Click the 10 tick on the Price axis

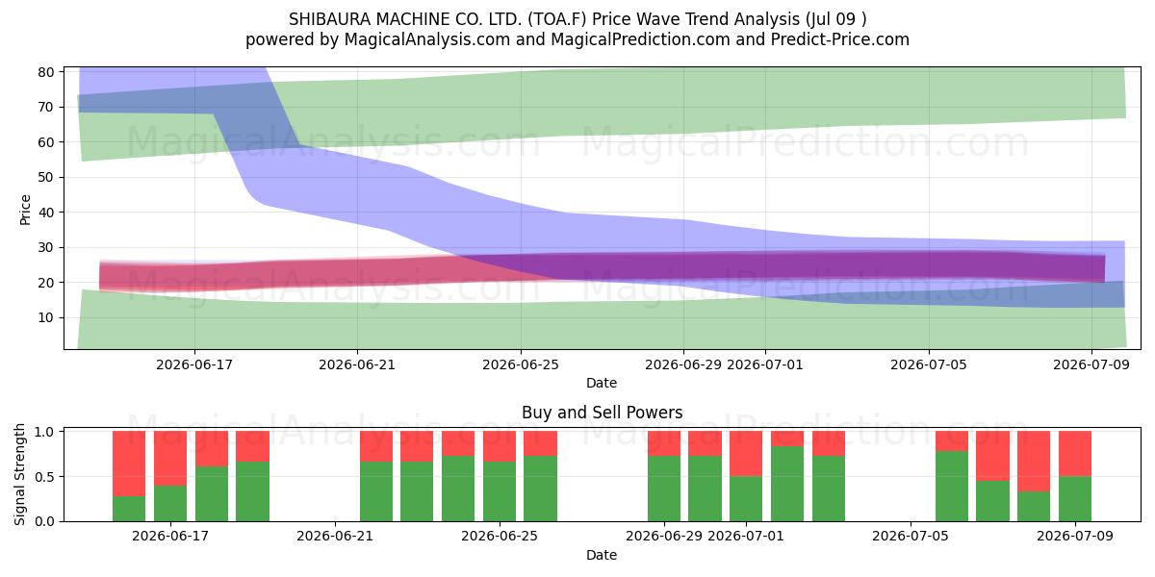pos(45,317)
